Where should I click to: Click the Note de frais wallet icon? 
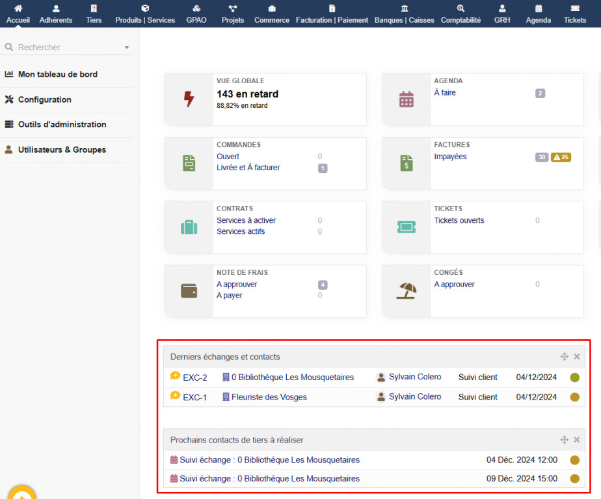189,291
